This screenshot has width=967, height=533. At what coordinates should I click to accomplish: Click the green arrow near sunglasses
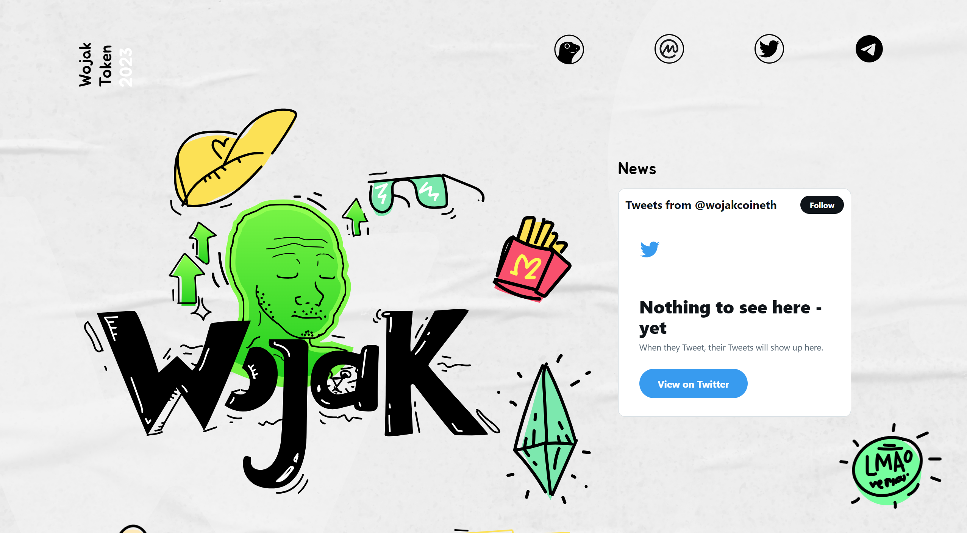coord(355,217)
